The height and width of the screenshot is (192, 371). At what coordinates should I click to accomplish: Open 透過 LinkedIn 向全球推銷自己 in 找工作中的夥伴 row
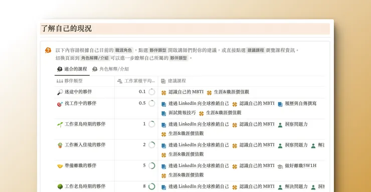199,103
